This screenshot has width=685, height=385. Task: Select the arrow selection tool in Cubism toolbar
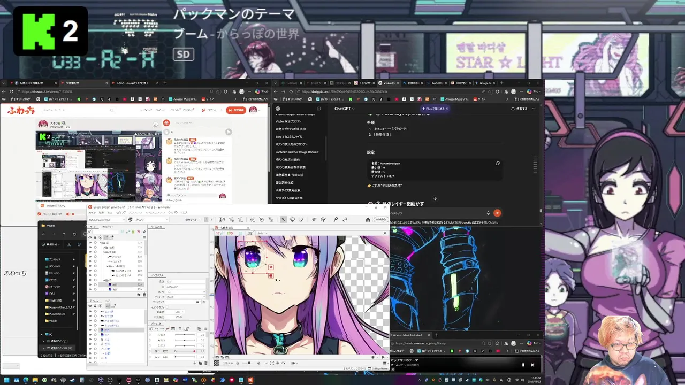283,219
